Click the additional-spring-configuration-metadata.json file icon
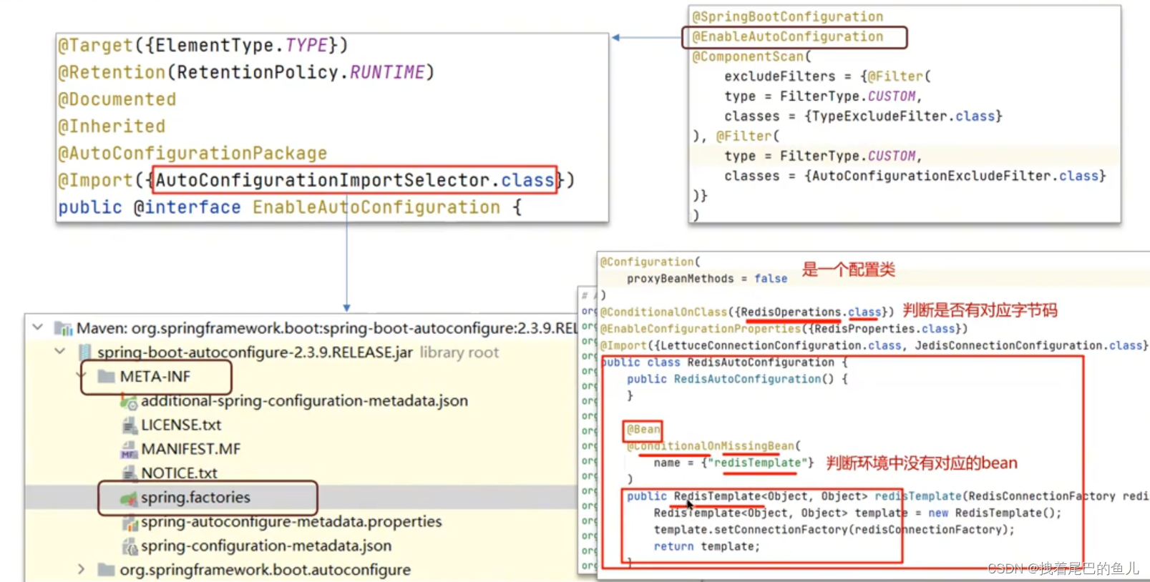 (129, 402)
